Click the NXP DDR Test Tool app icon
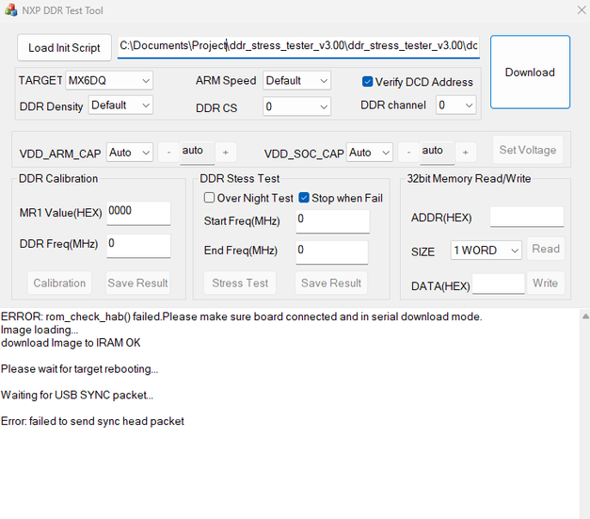 [x=11, y=10]
